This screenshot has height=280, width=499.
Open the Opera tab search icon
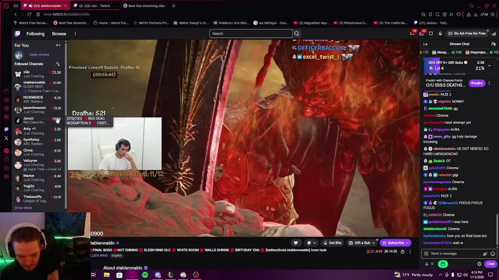pos(471,6)
